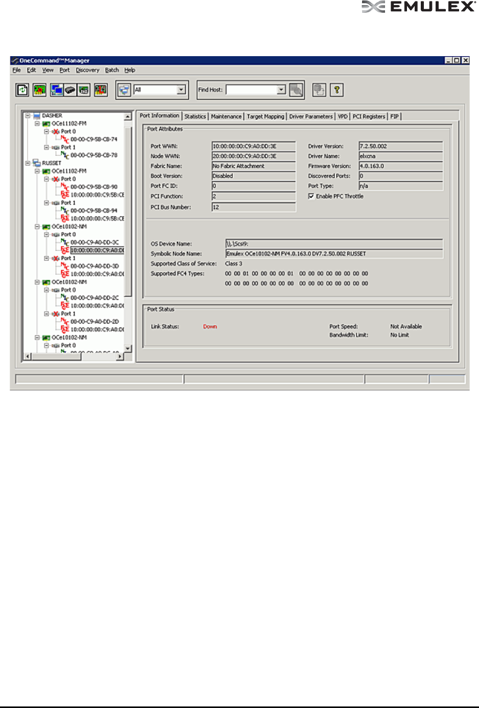Screen dimensions: 479x708
Task: Switch to the Statistics tab
Action: [195, 116]
